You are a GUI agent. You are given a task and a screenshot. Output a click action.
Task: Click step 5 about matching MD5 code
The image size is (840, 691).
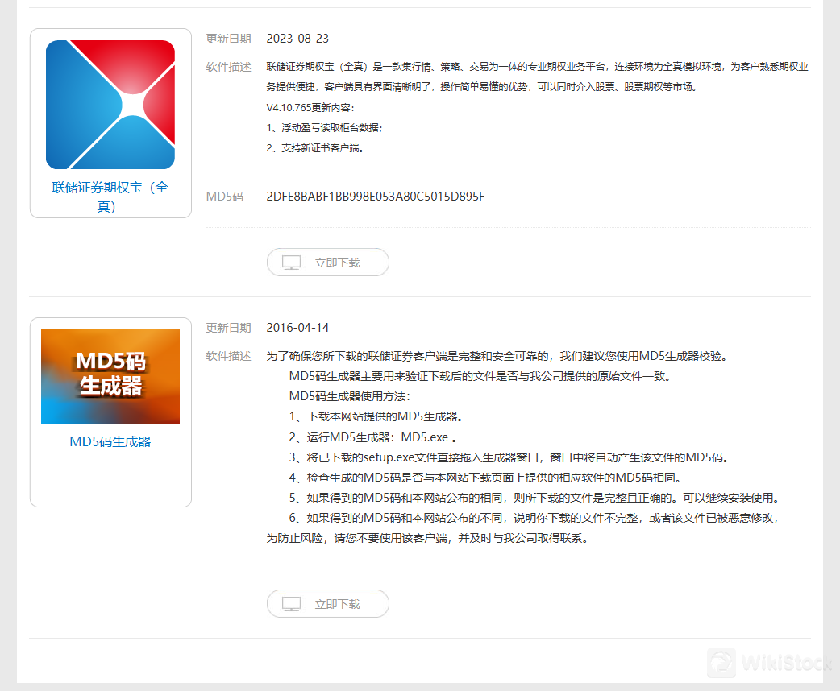tap(534, 498)
